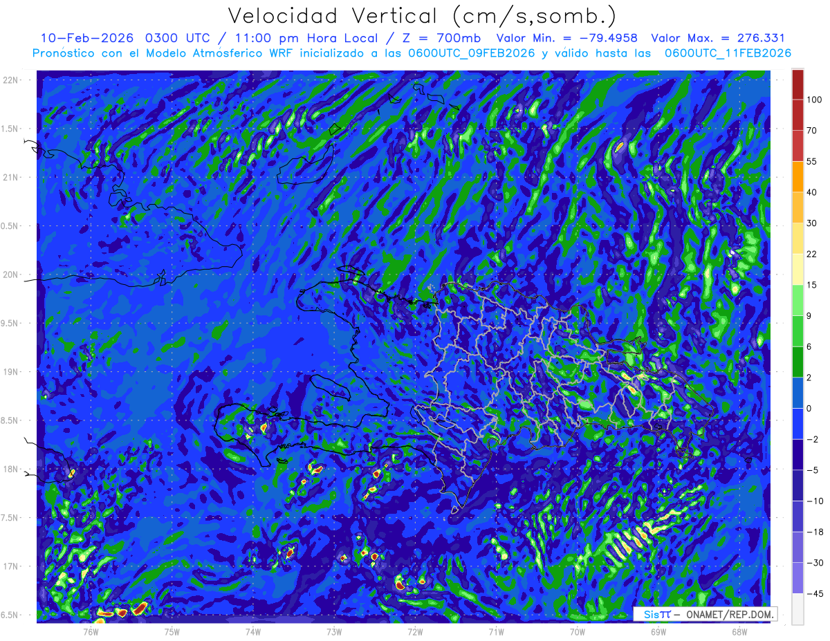Click the pressure level "Z = 700mb"
The height and width of the screenshot is (641, 830).
441,38
